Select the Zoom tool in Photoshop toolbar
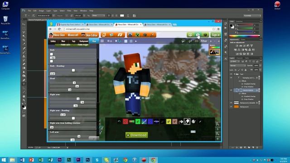 [x=24, y=100]
